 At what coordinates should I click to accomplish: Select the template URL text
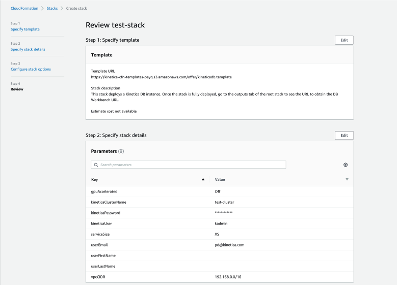point(161,77)
